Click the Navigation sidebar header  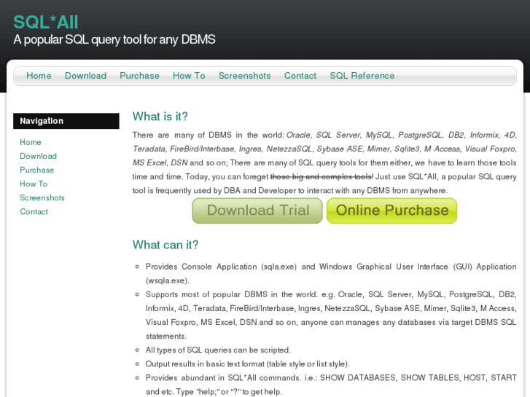coord(66,121)
